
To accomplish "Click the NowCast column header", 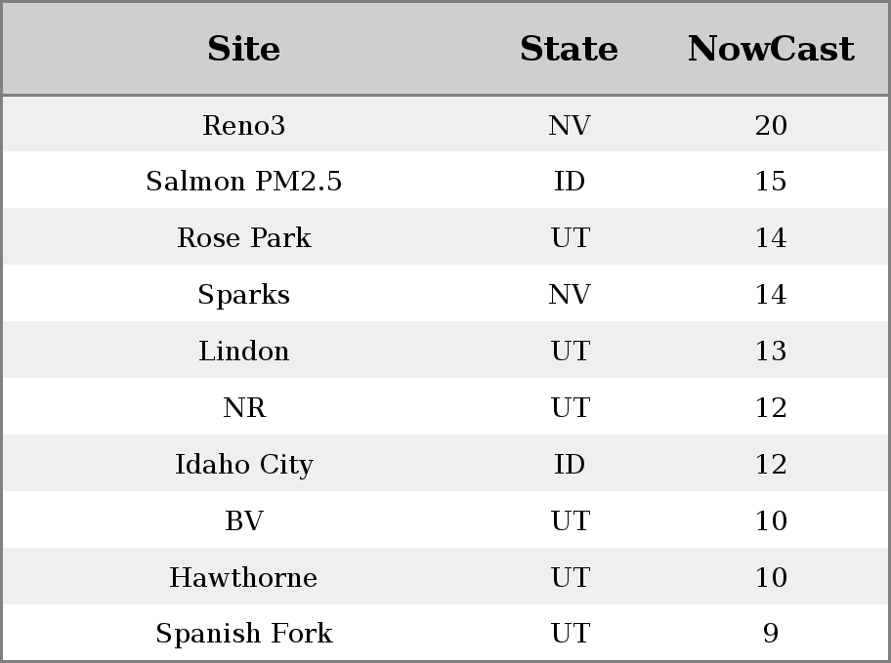I will click(771, 49).
